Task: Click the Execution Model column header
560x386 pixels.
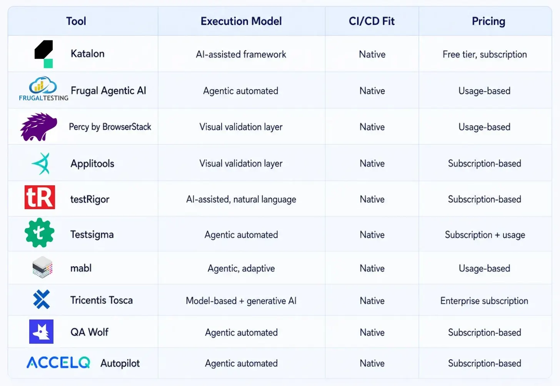Action: (x=241, y=21)
